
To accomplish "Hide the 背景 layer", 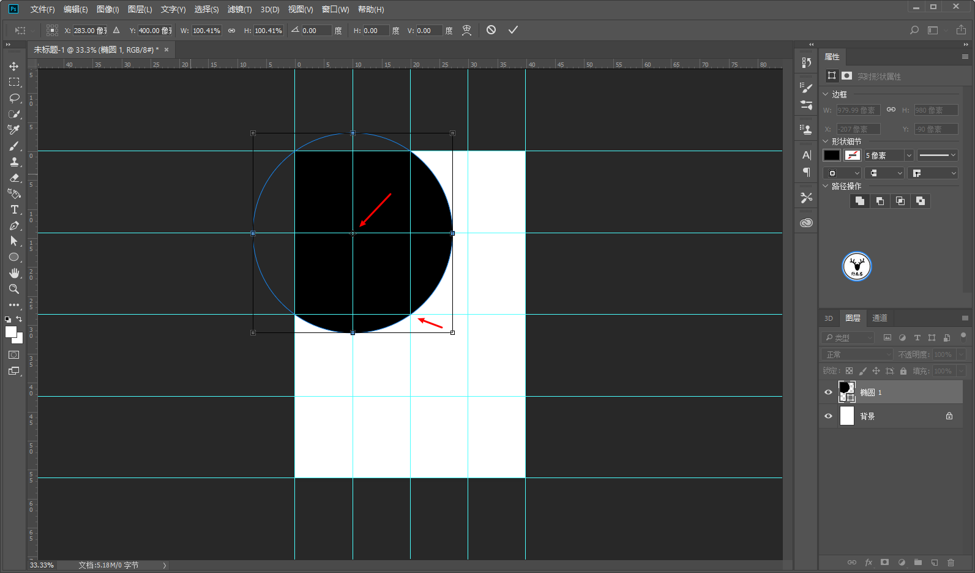I will click(x=828, y=416).
